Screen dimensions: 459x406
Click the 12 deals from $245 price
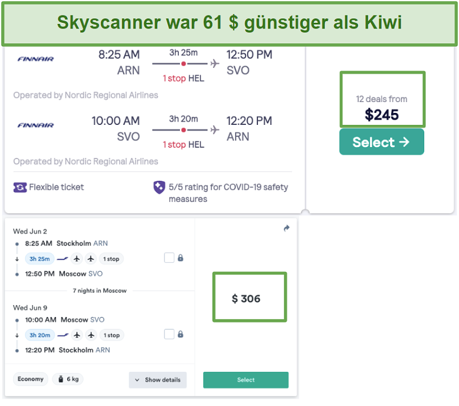[x=382, y=108]
